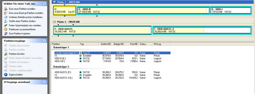The height and width of the screenshot is (94, 255).
Task: Sort by the Pri/Log column header
Action: [x=161, y=44]
